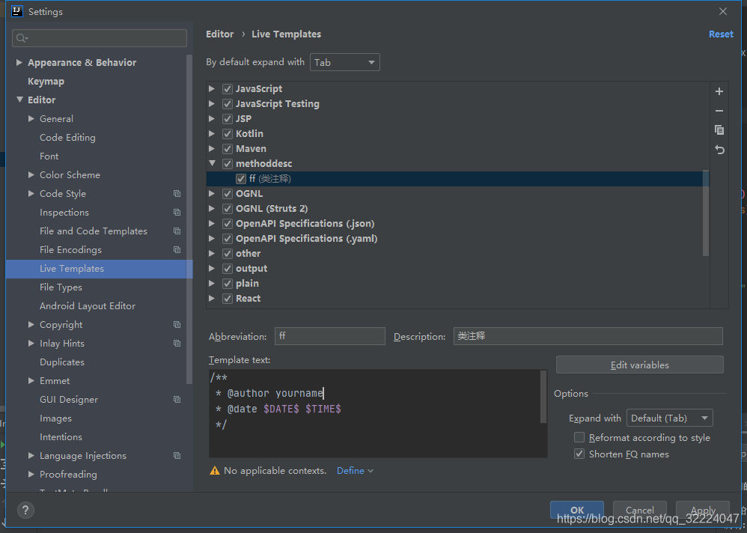The height and width of the screenshot is (533, 747).
Task: Click the Description input field
Action: (588, 336)
